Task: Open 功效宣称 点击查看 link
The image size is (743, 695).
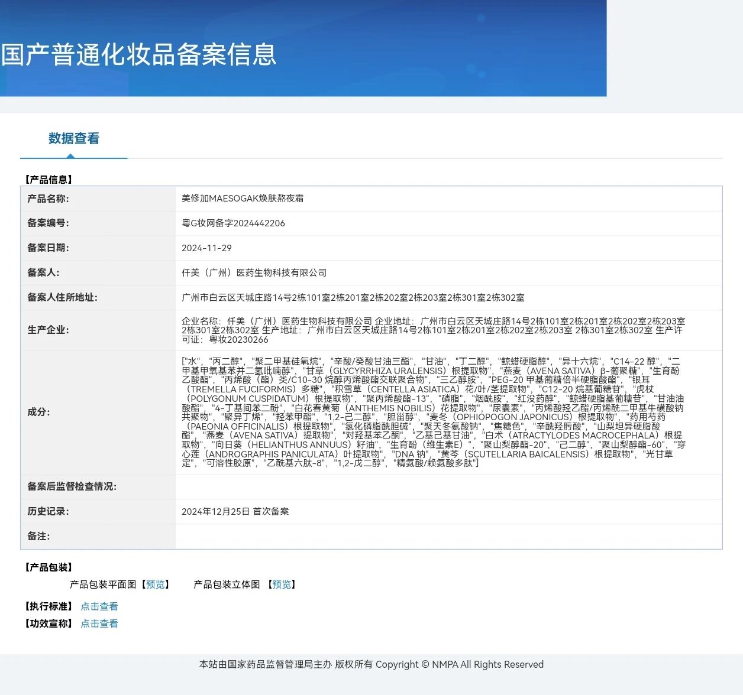Action: [x=99, y=623]
